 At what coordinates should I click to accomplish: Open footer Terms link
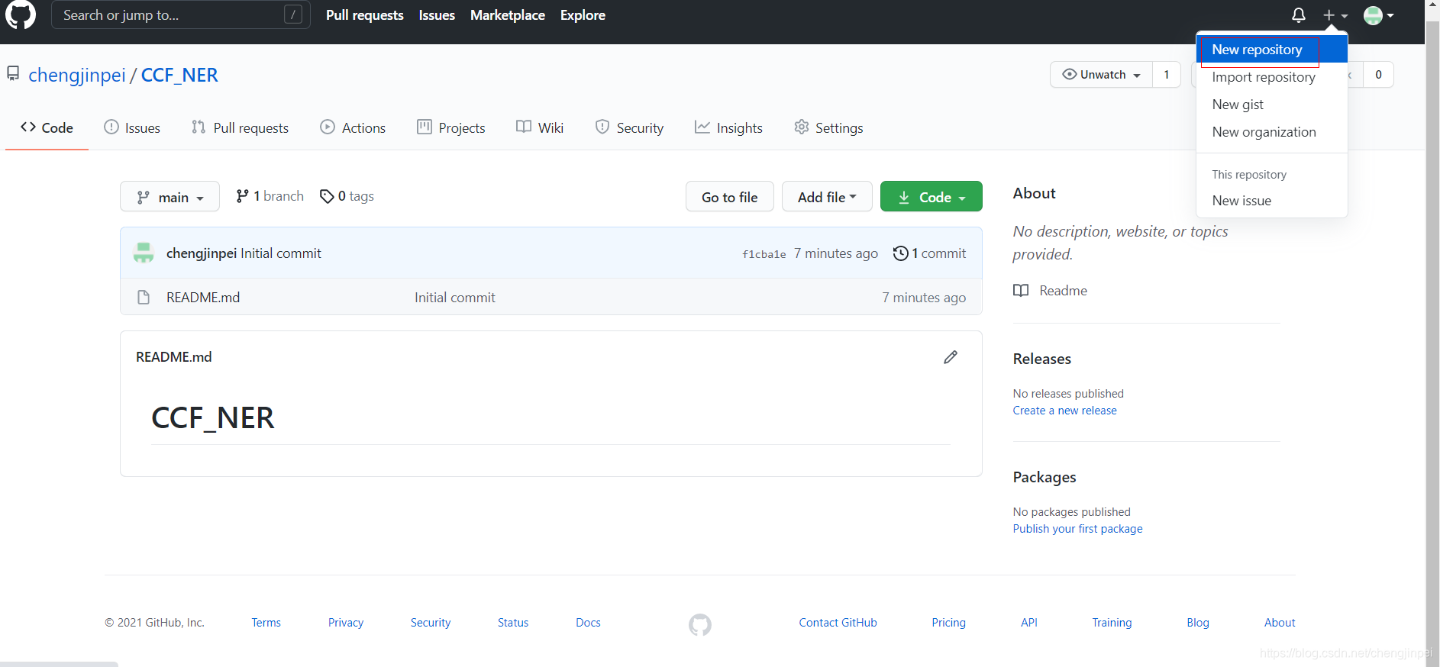tap(266, 623)
